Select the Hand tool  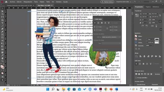(2, 58)
